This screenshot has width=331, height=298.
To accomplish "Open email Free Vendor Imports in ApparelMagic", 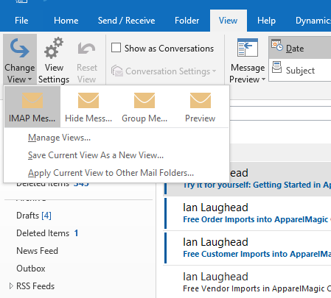I will [247, 283].
